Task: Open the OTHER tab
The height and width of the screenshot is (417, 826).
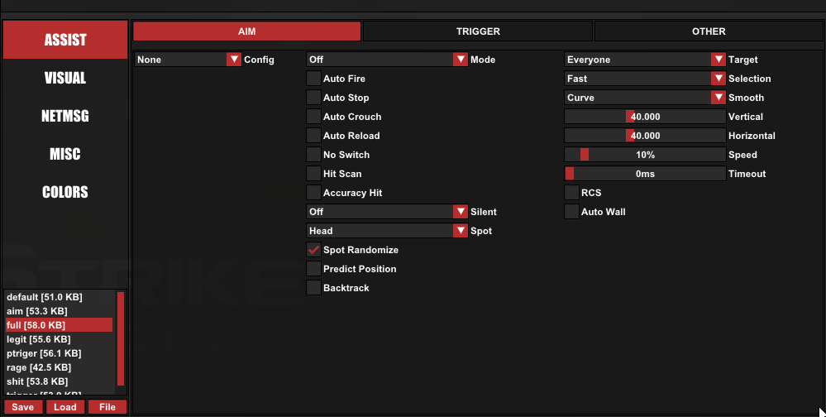Action: point(709,31)
